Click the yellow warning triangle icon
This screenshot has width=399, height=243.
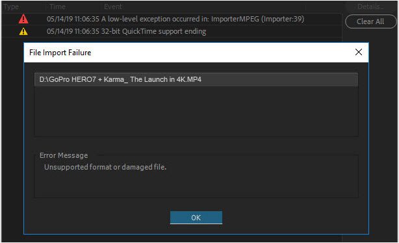click(x=23, y=32)
